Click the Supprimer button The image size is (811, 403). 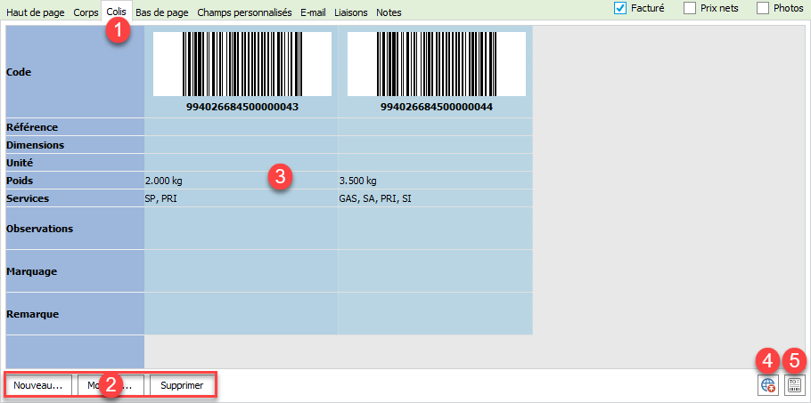click(182, 385)
